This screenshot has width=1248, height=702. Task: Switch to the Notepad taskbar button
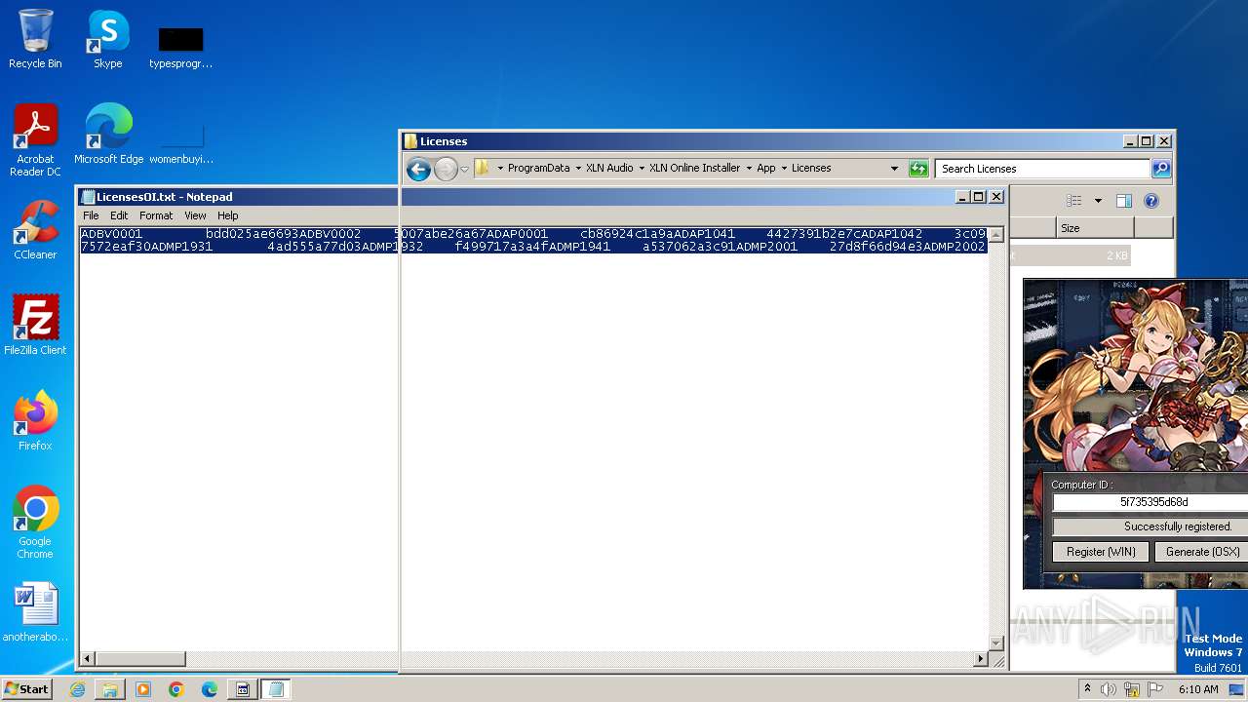click(276, 689)
